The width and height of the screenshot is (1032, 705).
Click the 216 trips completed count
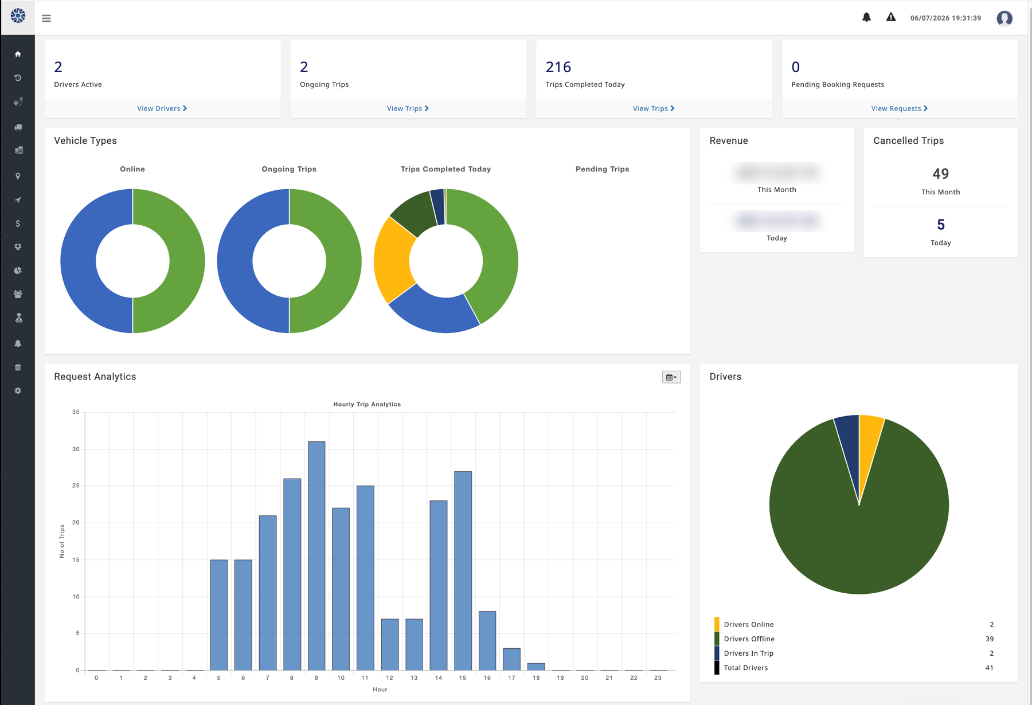point(558,67)
